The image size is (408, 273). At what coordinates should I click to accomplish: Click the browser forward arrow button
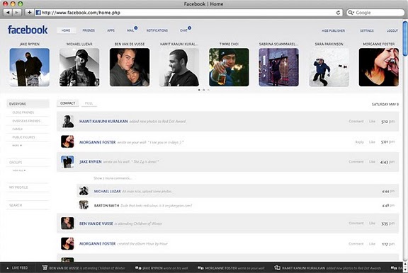click(x=17, y=13)
